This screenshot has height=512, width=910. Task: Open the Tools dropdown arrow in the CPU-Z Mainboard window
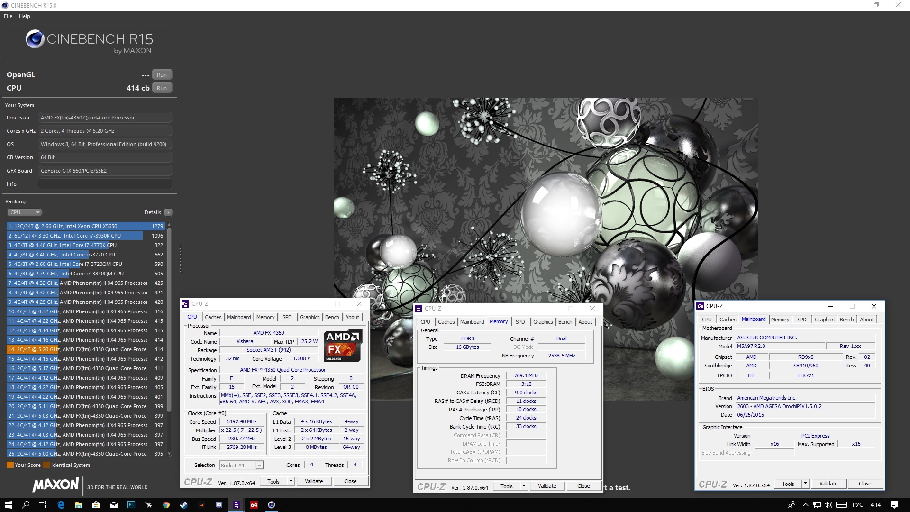805,484
